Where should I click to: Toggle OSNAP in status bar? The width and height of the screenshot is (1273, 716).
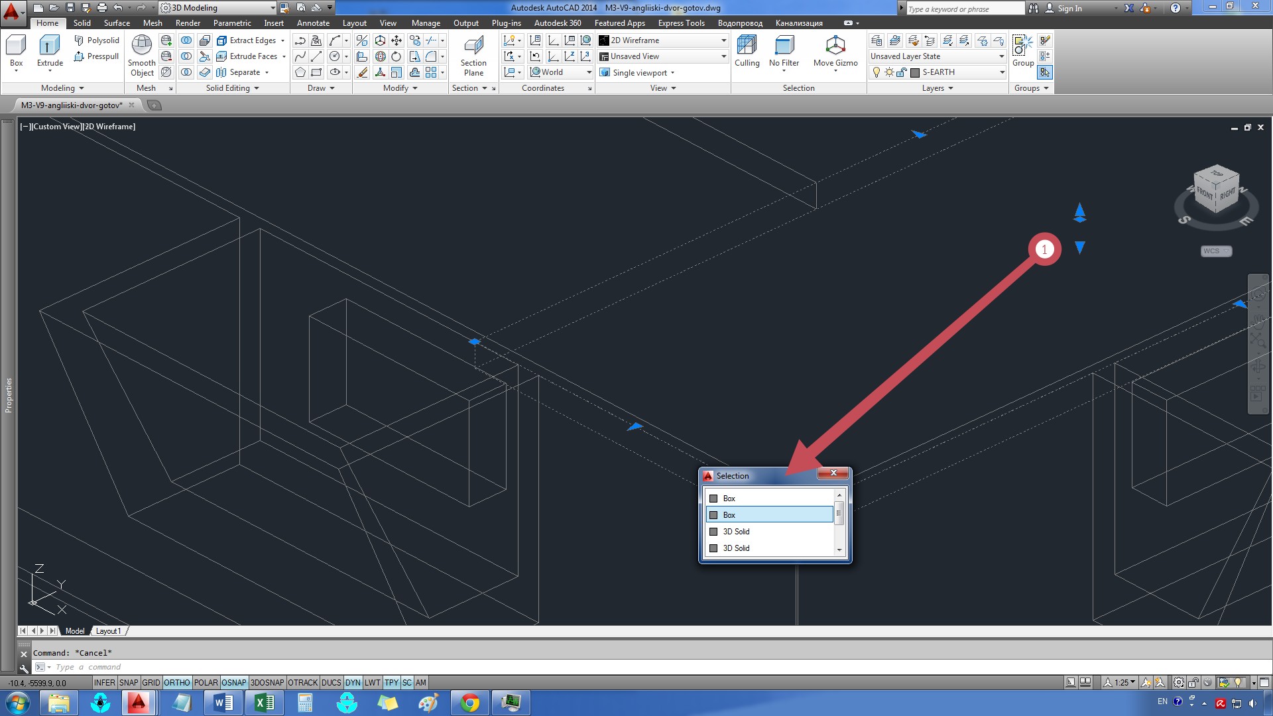point(234,683)
